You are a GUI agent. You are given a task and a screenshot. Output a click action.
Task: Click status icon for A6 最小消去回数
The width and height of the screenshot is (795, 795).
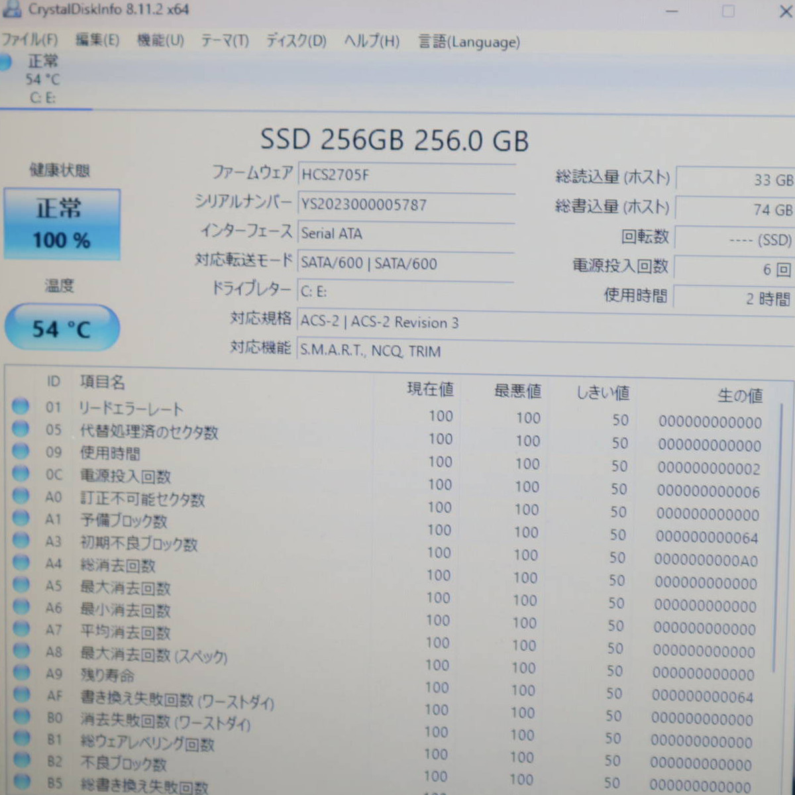click(21, 607)
